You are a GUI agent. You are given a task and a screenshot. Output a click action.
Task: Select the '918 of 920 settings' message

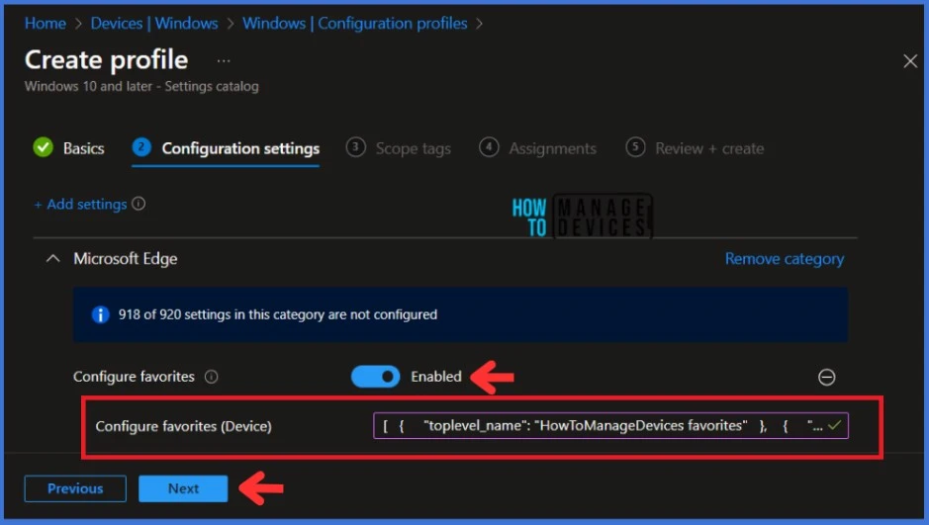pos(278,314)
